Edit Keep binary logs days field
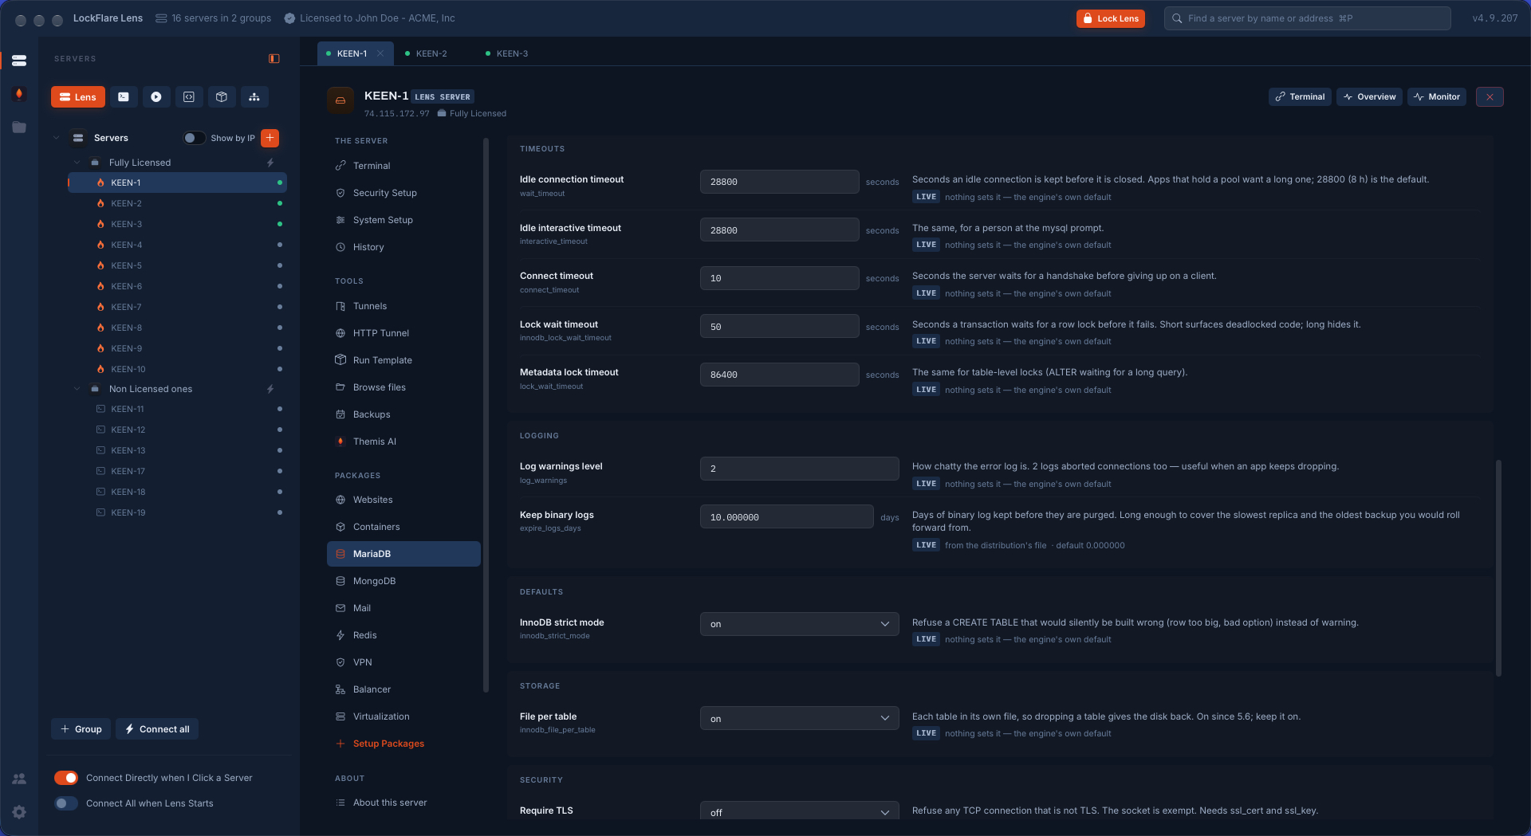The image size is (1531, 836). point(786,517)
